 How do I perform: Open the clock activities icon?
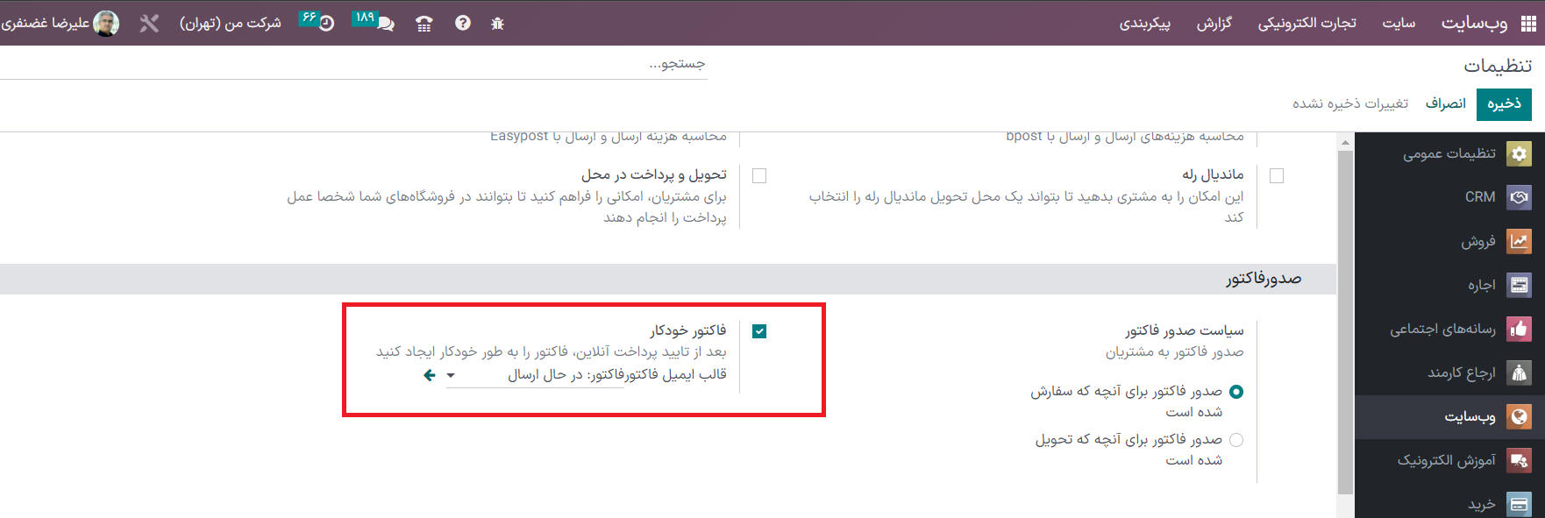[326, 24]
